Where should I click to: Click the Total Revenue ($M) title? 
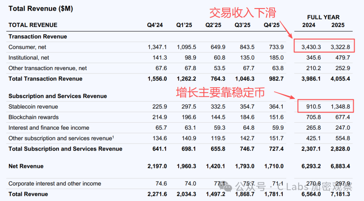click(x=41, y=9)
